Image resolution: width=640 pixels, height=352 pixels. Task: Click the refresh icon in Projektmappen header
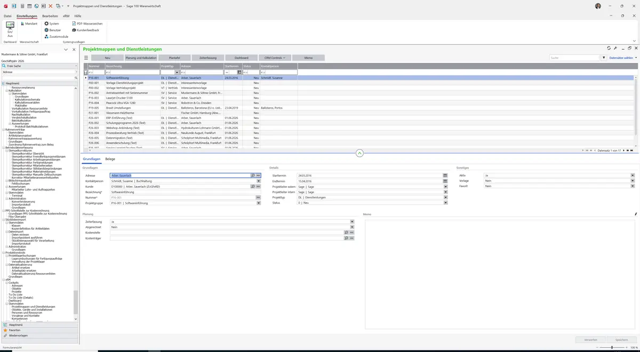[x=609, y=48]
